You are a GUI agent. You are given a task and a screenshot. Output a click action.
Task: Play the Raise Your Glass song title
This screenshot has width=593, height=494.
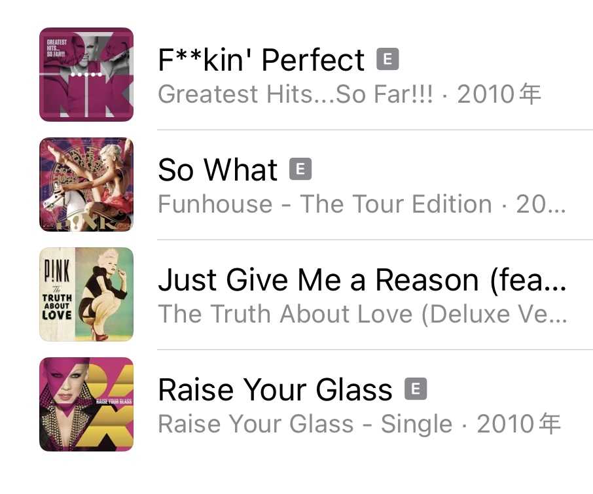pyautogui.click(x=275, y=390)
